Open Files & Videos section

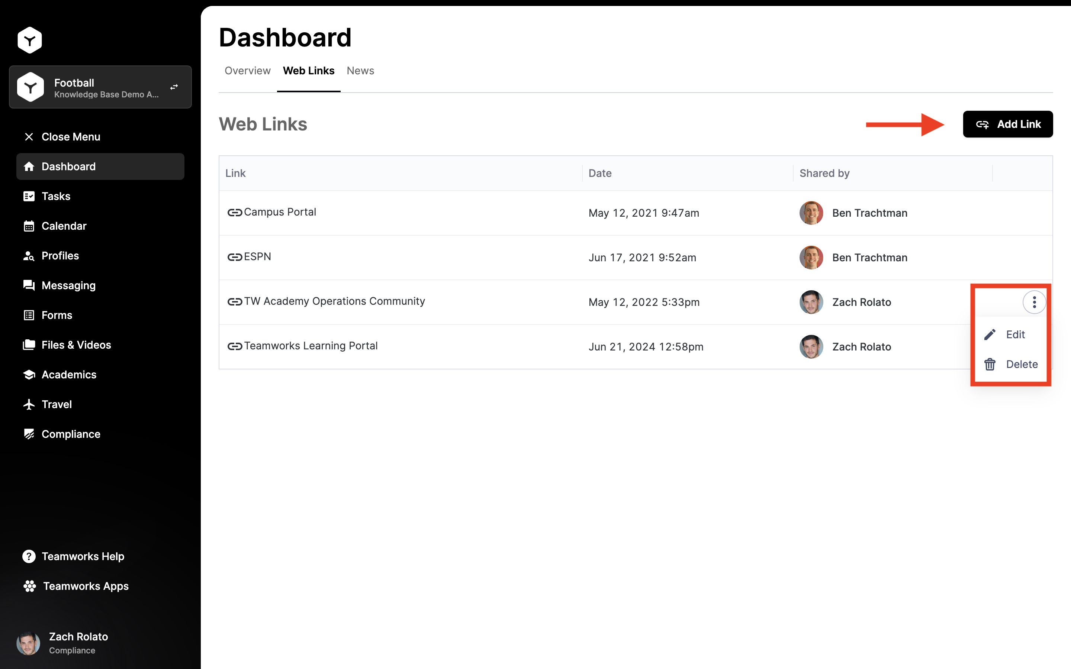(76, 345)
